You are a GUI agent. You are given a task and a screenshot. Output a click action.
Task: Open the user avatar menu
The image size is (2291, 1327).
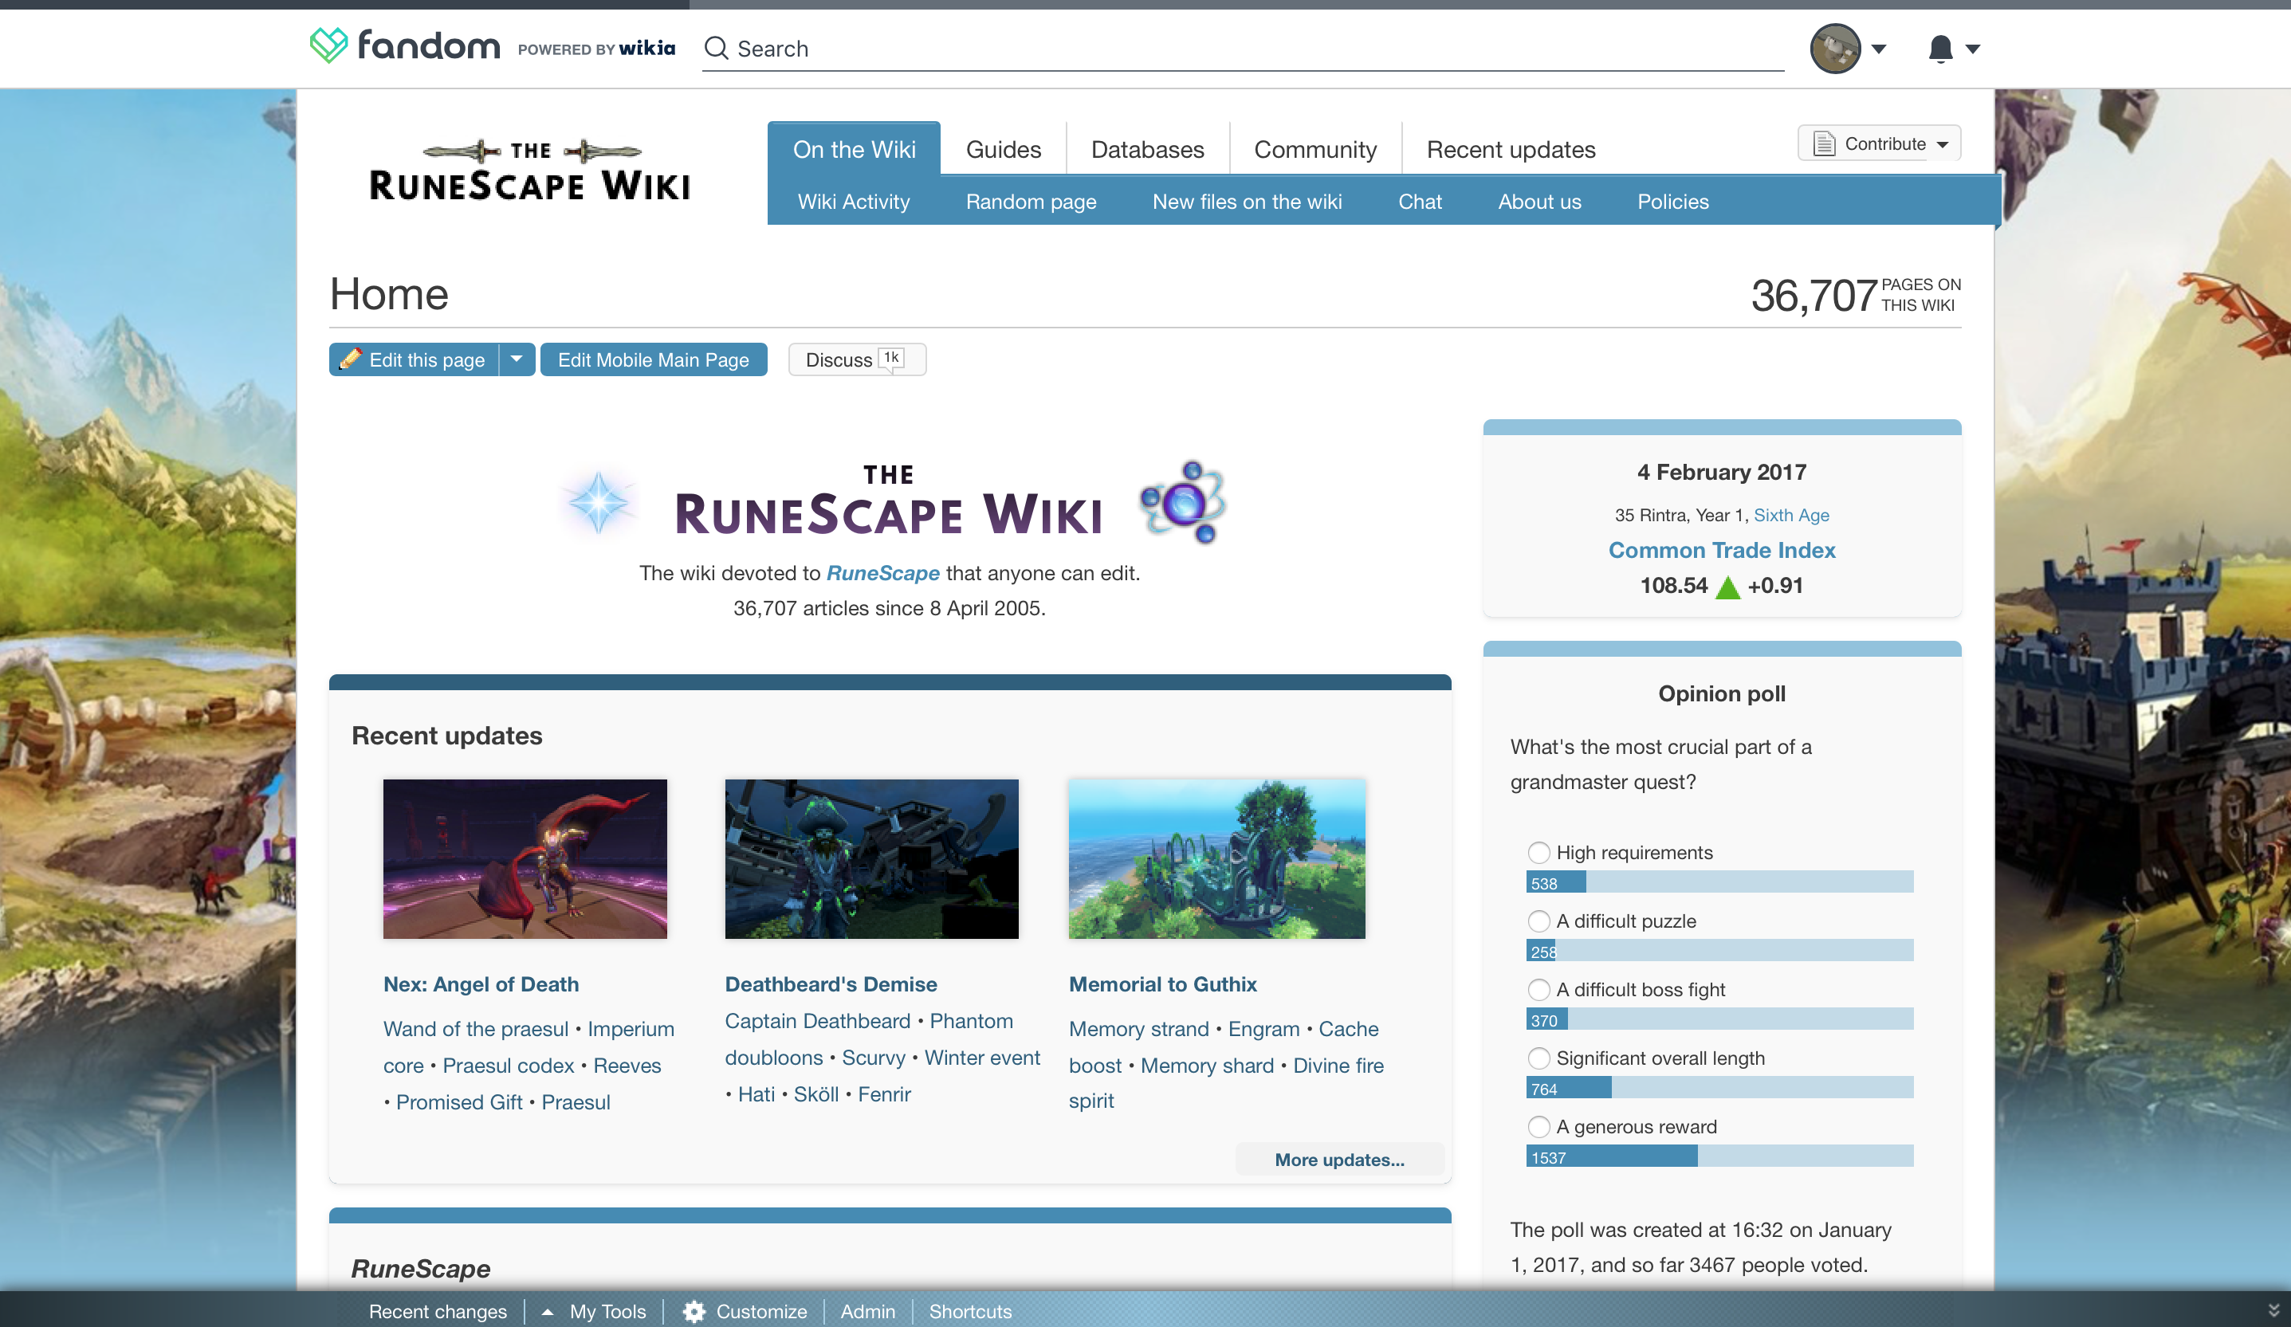coord(1836,48)
